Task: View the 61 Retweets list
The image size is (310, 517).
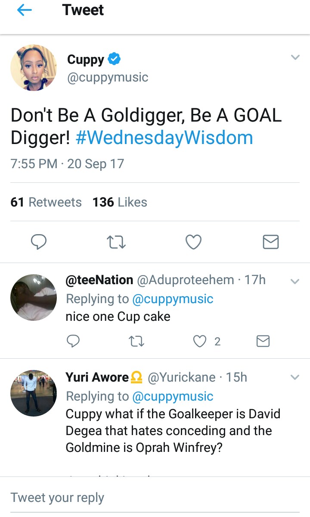Action: tap(46, 202)
